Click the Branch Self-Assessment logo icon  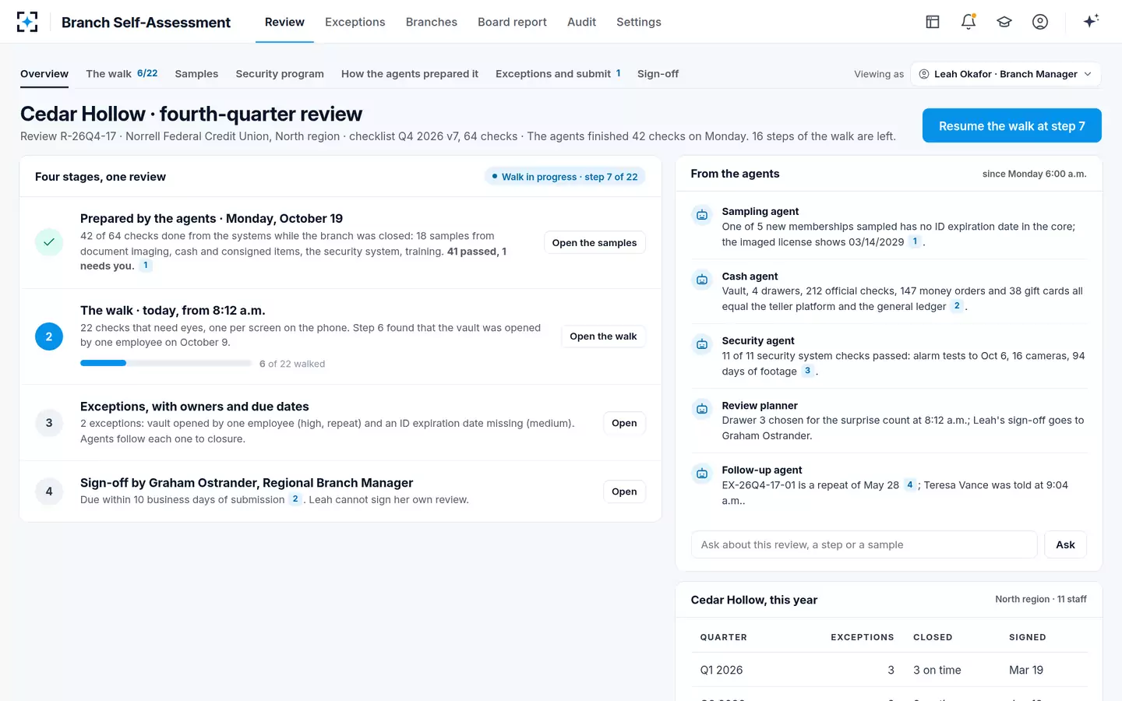[27, 22]
